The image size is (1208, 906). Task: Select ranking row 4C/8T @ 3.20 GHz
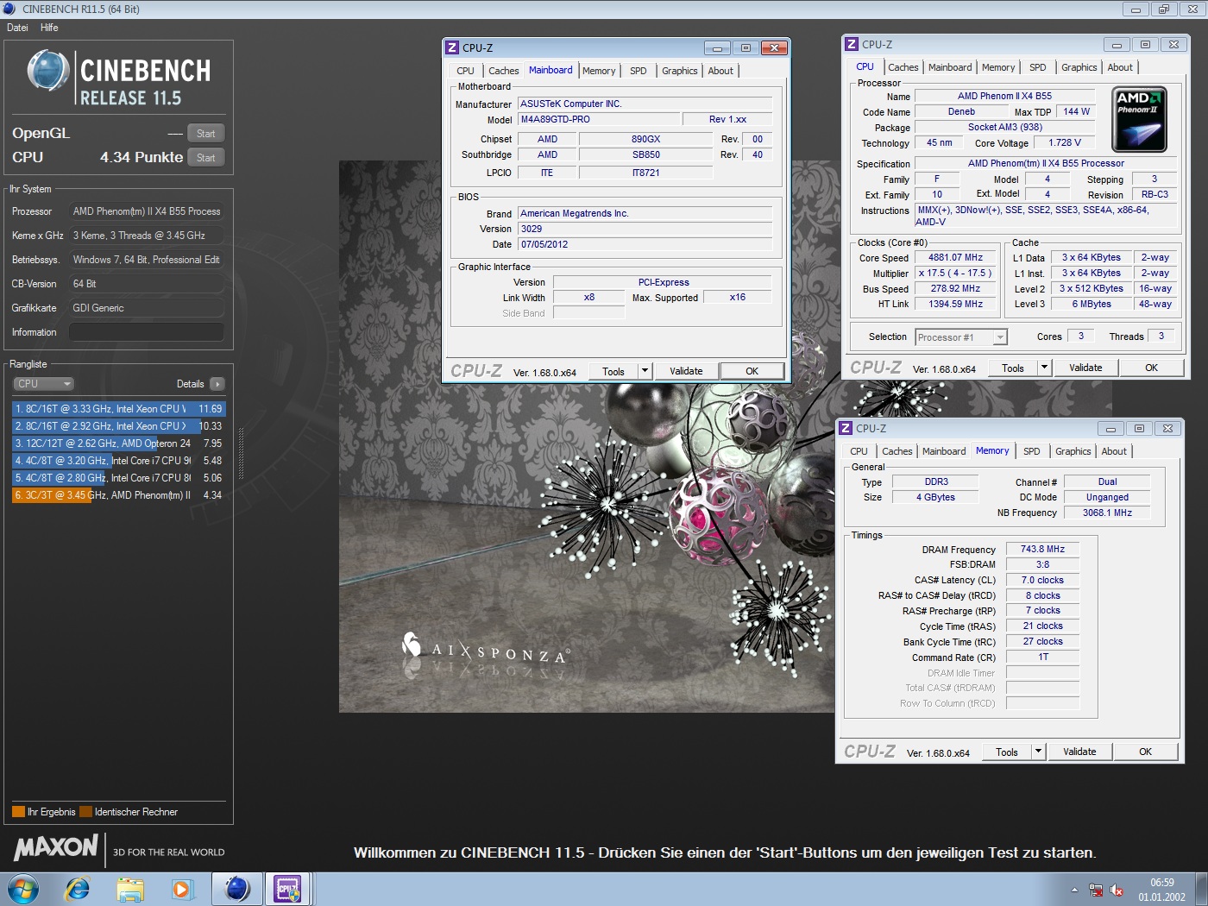(x=118, y=461)
